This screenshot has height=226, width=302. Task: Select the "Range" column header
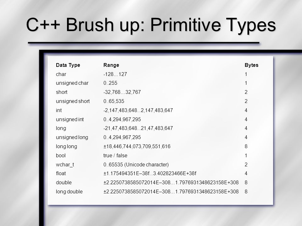click(x=111, y=65)
